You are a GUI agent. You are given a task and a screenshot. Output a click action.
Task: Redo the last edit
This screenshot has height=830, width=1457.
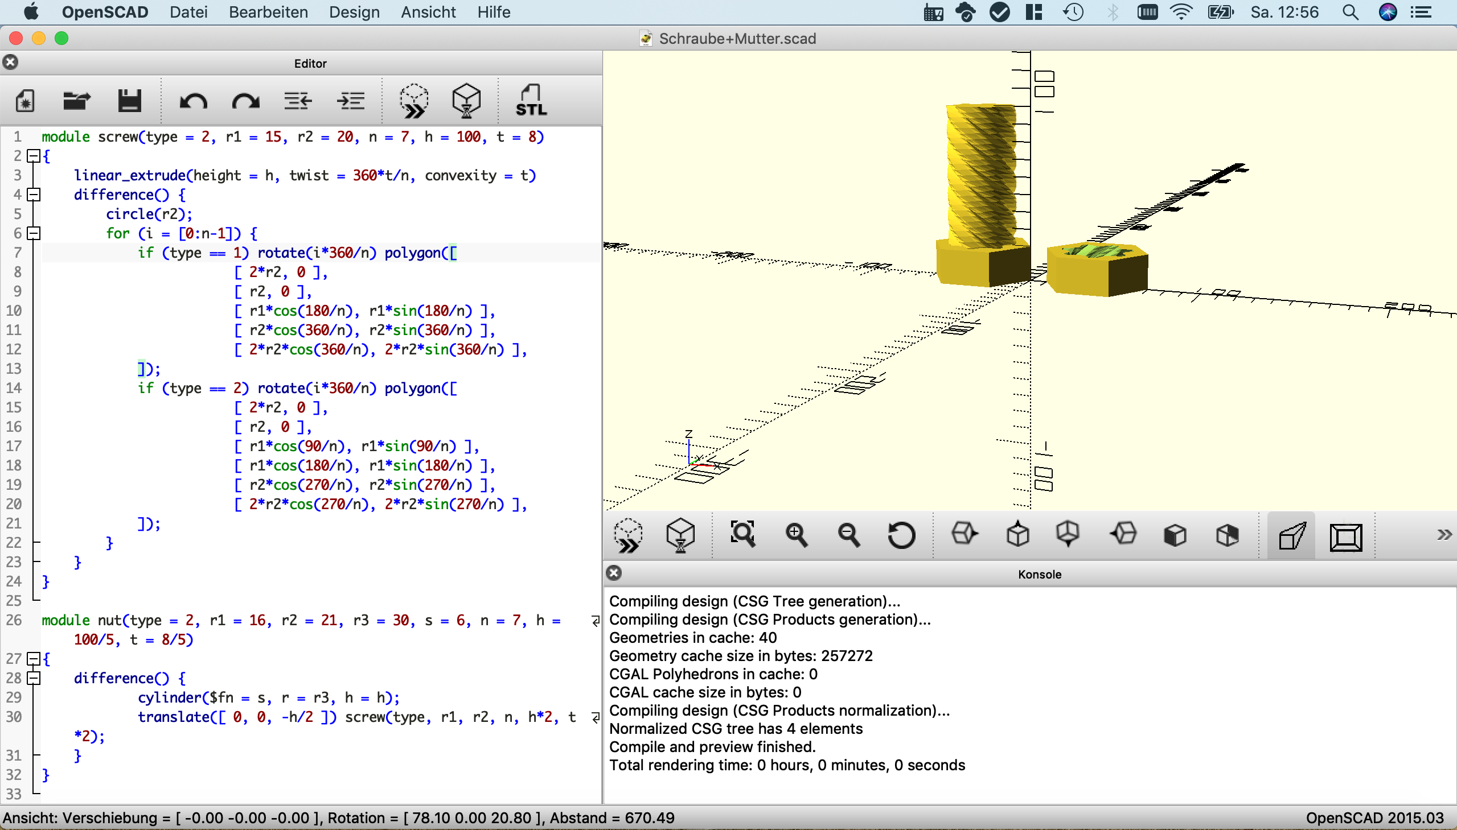(x=245, y=102)
